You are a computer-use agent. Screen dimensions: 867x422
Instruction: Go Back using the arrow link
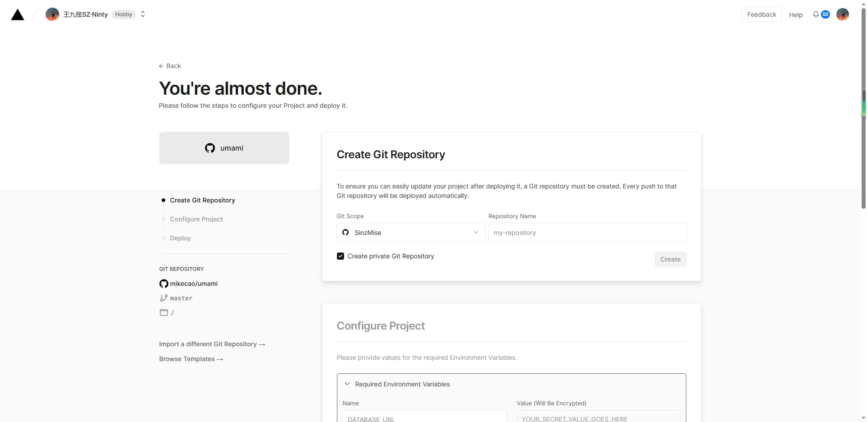(x=170, y=66)
